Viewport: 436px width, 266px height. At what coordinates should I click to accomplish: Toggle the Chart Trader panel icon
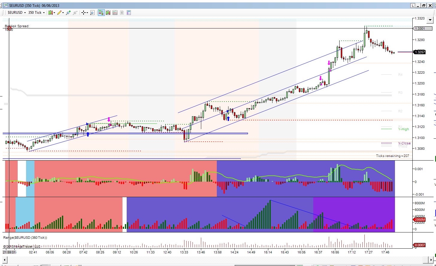coord(101,13)
